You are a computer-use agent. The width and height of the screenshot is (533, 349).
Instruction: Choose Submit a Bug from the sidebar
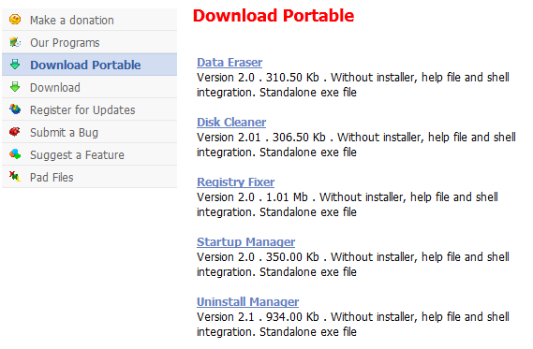89,132
